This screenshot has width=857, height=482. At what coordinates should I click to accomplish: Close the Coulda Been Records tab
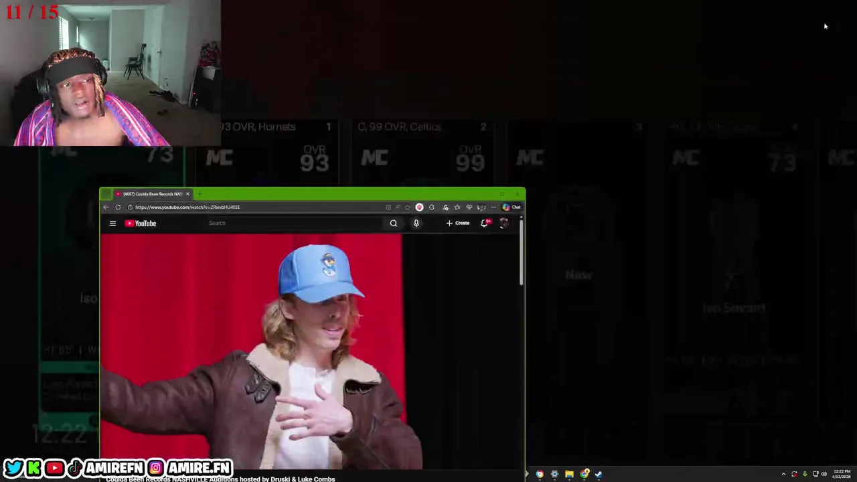tap(187, 194)
